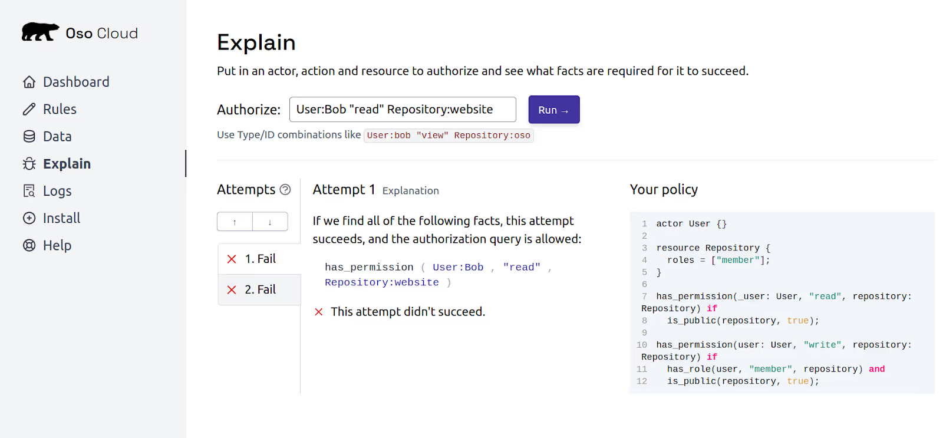Click policy line 12 'is_public(repository, true);'
The image size is (943, 438).
point(743,381)
